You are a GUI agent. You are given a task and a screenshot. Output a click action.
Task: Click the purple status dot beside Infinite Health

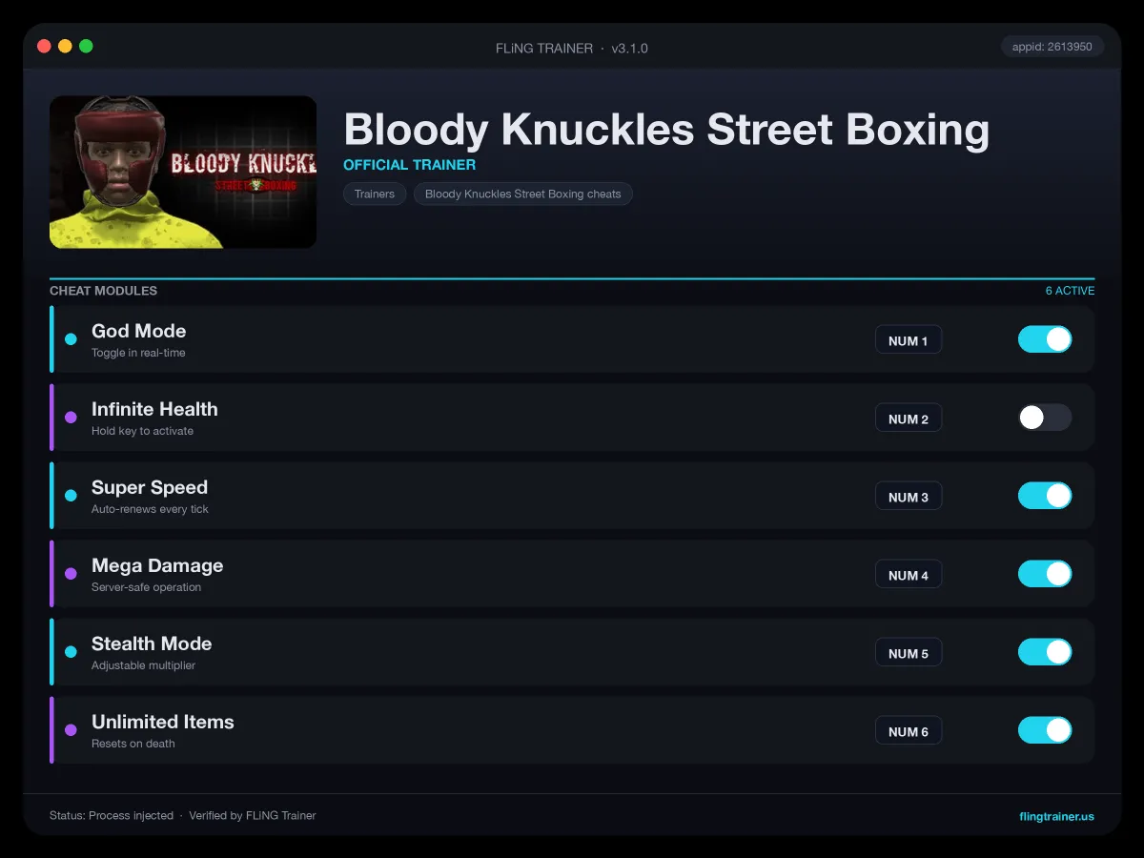[71, 418]
